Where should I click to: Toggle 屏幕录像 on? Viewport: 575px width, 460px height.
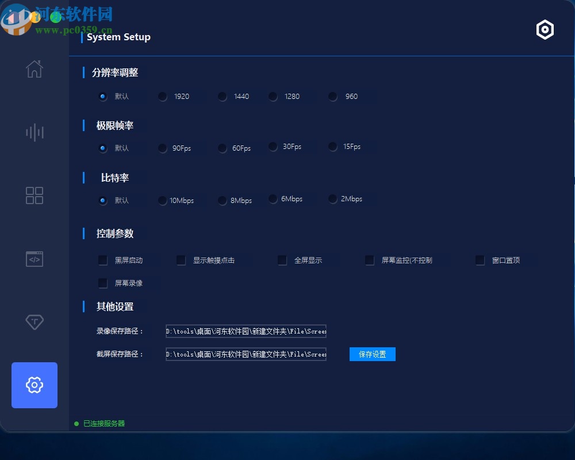coord(103,283)
